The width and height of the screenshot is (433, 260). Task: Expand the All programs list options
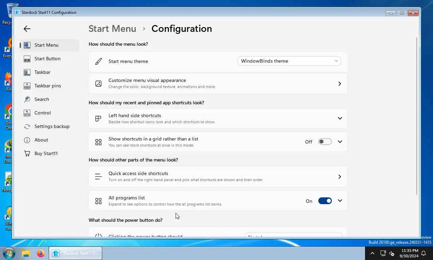pyautogui.click(x=340, y=201)
